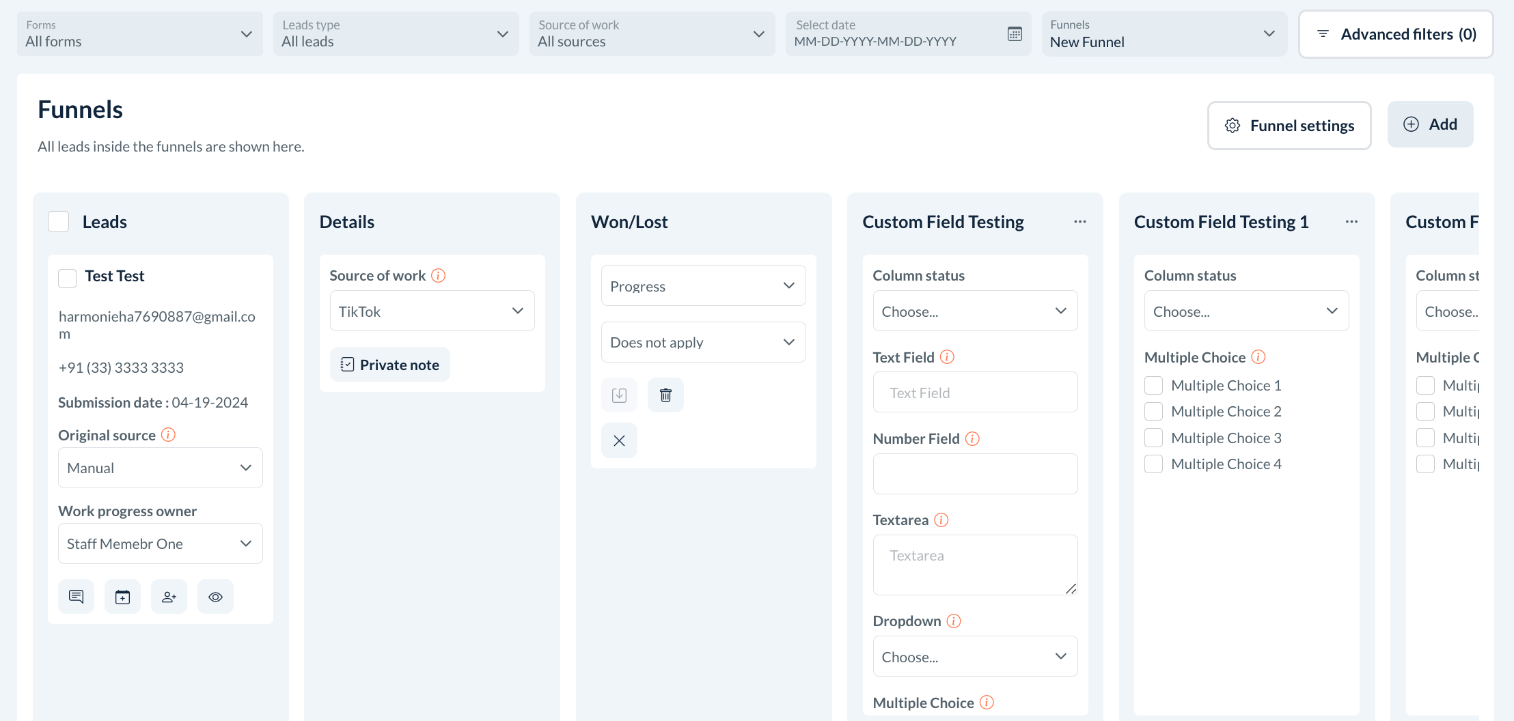Expand the Progress dropdown in Won/Lost
Screen dimensions: 1514x721
tap(703, 286)
